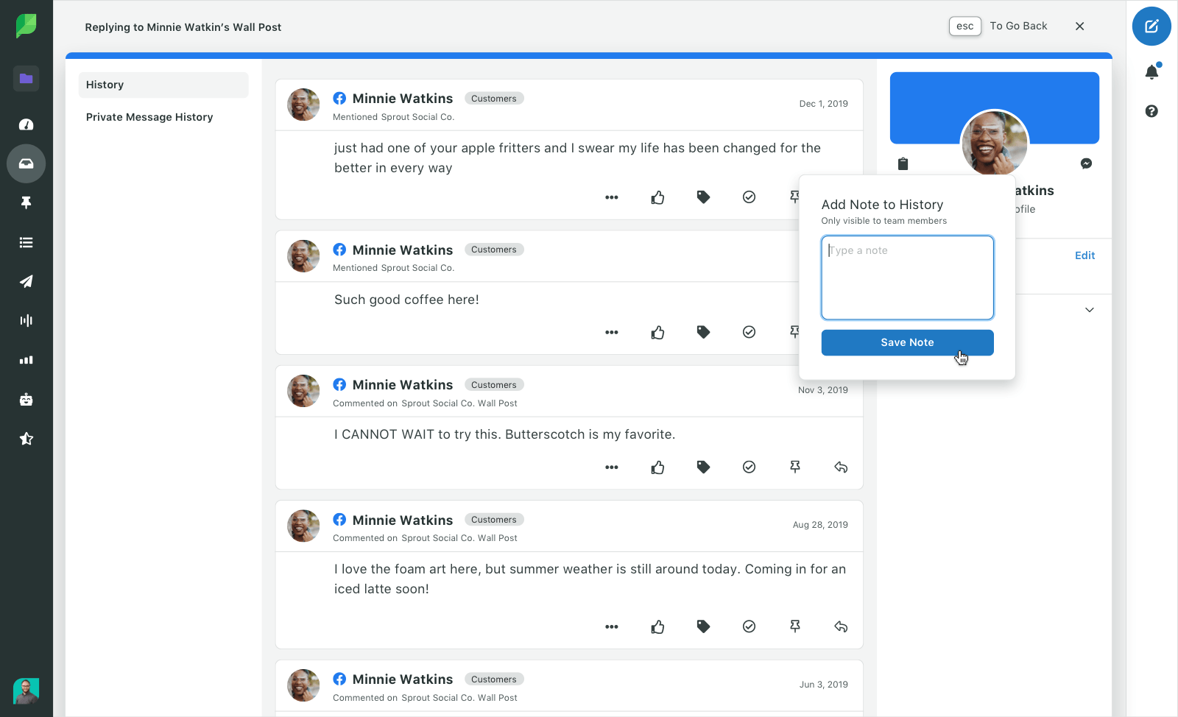Viewport: 1178px width, 717px height.
Task: Click the Save Note button
Action: coord(907,342)
